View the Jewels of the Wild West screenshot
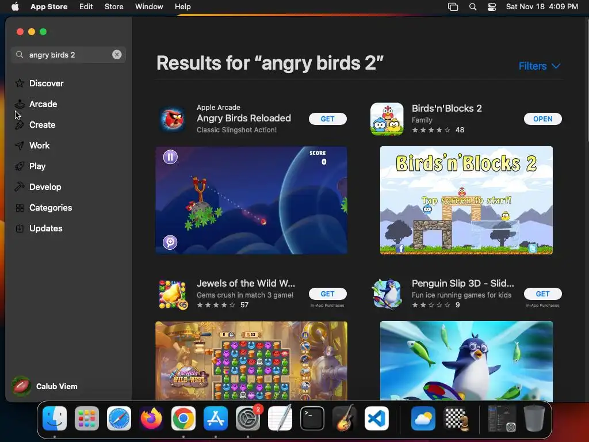This screenshot has height=442, width=589. (x=251, y=360)
